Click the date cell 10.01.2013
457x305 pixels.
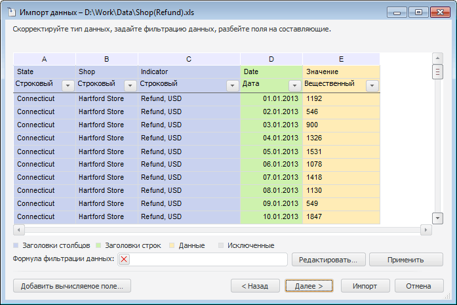point(271,217)
